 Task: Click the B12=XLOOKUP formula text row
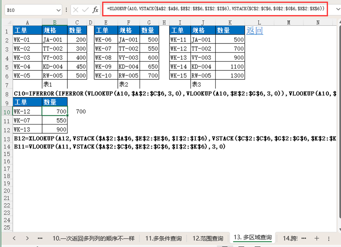tap(175, 138)
